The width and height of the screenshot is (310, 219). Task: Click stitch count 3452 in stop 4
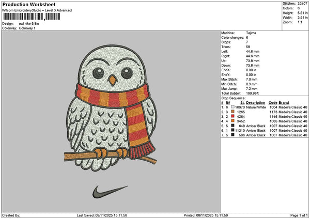241,121
